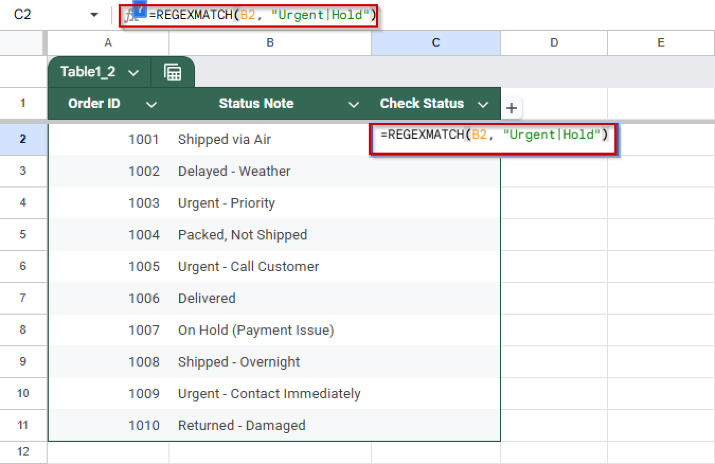Image resolution: width=715 pixels, height=464 pixels.
Task: Click the On Hold (Payment Issue) cell
Action: click(256, 330)
